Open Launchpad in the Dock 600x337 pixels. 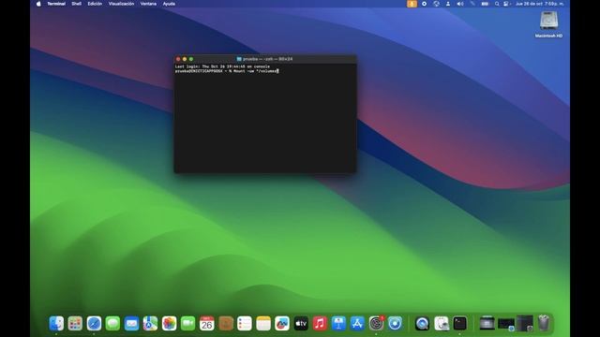pyautogui.click(x=75, y=324)
